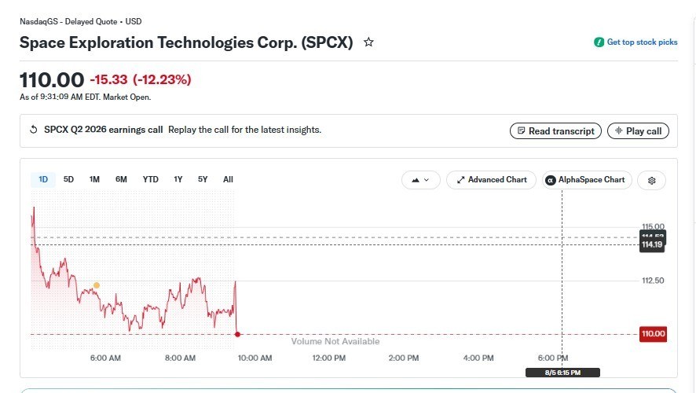The width and height of the screenshot is (696, 393).
Task: Open the Advanced Chart
Action: click(491, 180)
